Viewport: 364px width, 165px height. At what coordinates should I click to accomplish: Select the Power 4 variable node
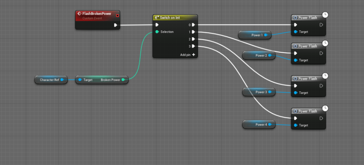click(258, 125)
